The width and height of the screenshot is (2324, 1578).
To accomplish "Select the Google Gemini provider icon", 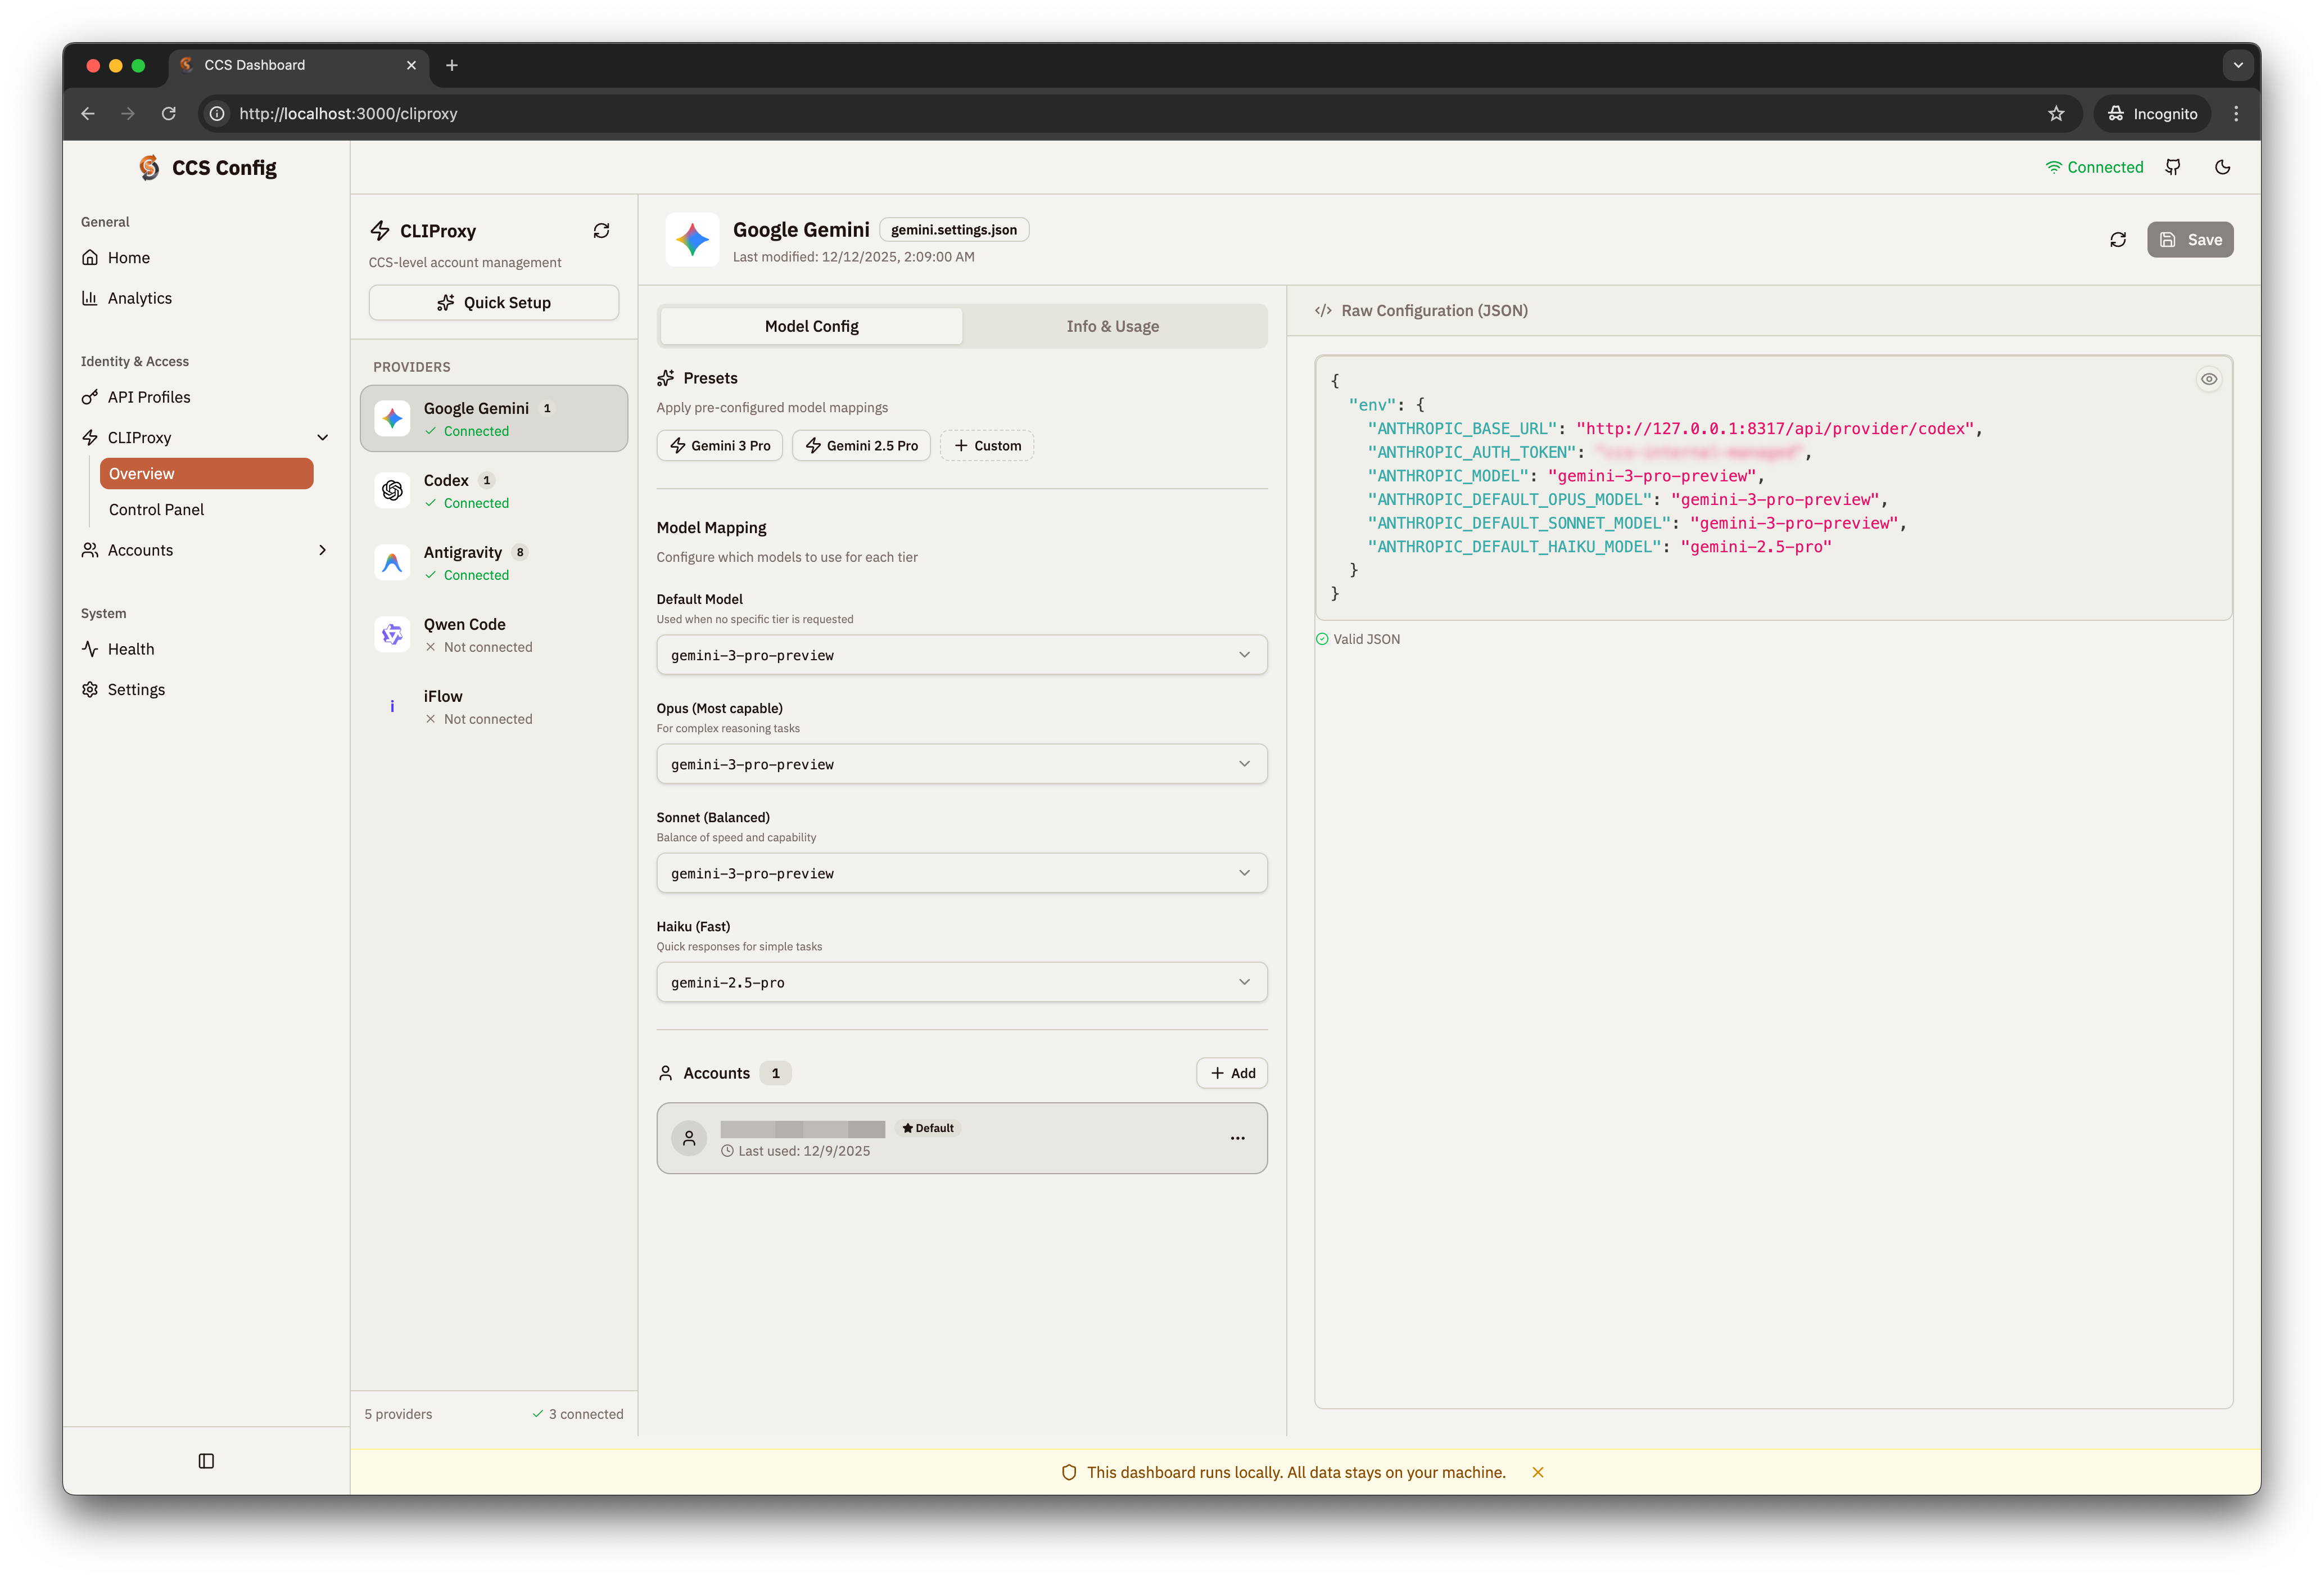I will [392, 418].
